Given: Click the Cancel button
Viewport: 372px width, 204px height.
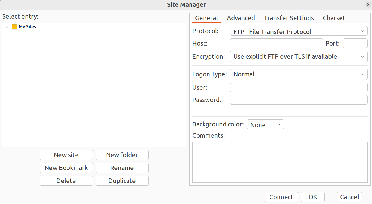Looking at the screenshot, I should point(350,197).
